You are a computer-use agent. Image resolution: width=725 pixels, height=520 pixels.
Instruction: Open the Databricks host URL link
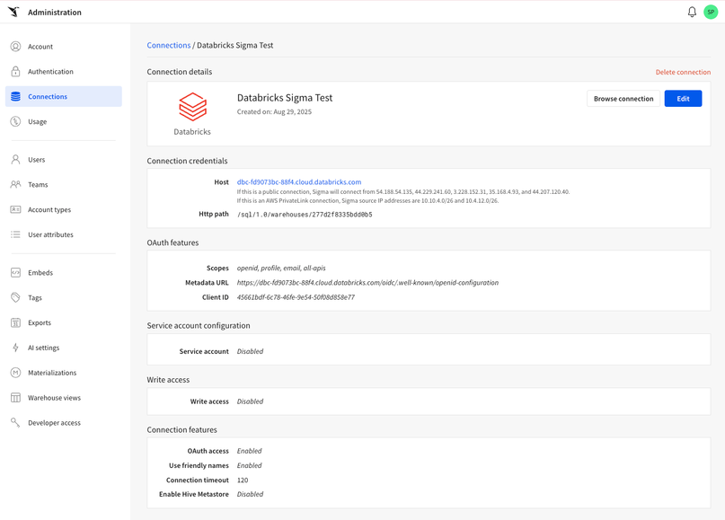point(299,182)
